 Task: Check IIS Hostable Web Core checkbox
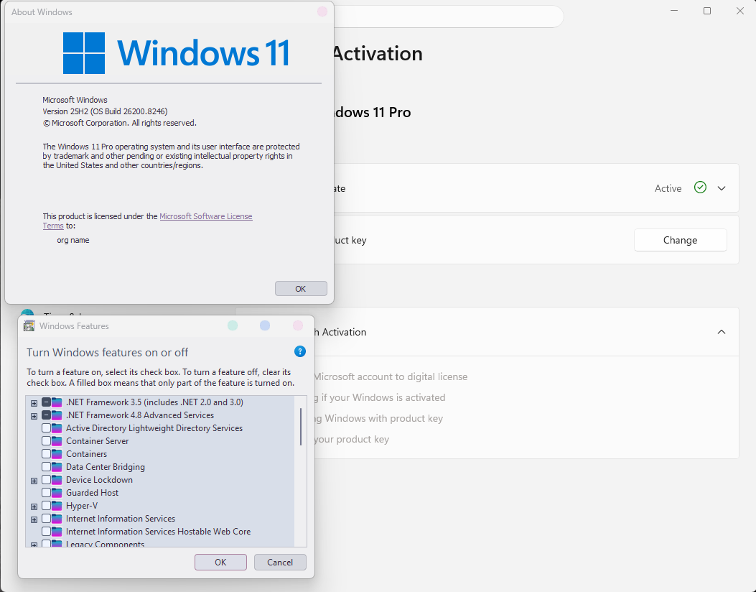pyautogui.click(x=46, y=531)
